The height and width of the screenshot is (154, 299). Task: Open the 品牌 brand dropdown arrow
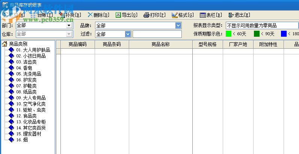[178, 25]
